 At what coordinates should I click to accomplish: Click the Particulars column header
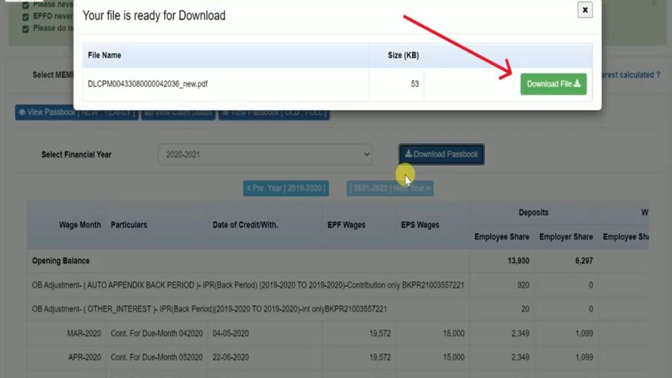coord(129,225)
